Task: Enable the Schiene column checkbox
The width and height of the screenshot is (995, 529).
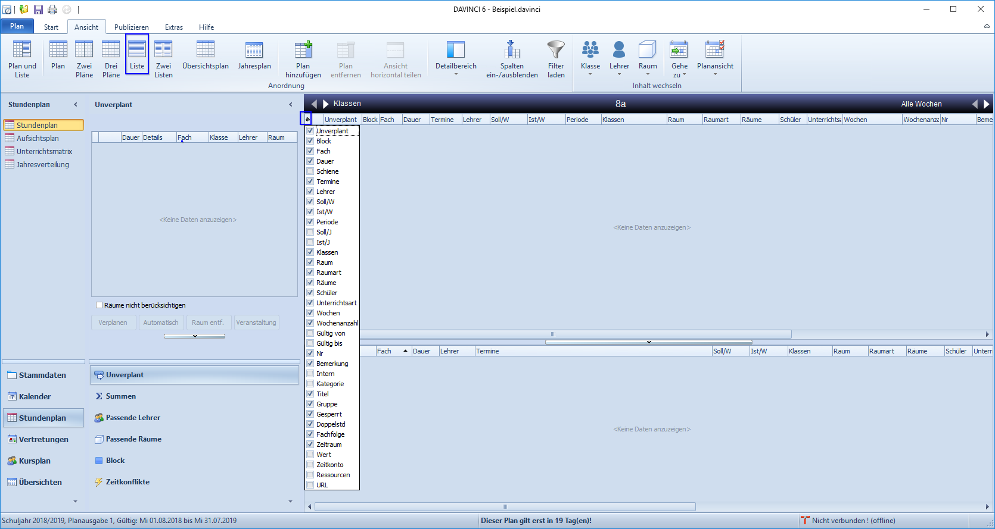Action: coord(310,171)
